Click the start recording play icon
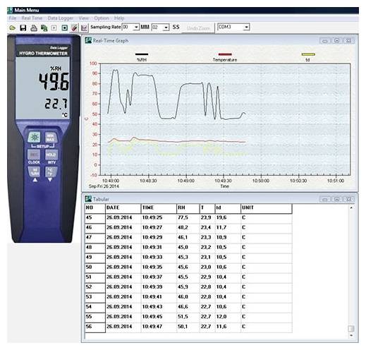This screenshot has width=366, height=350. click(54, 28)
